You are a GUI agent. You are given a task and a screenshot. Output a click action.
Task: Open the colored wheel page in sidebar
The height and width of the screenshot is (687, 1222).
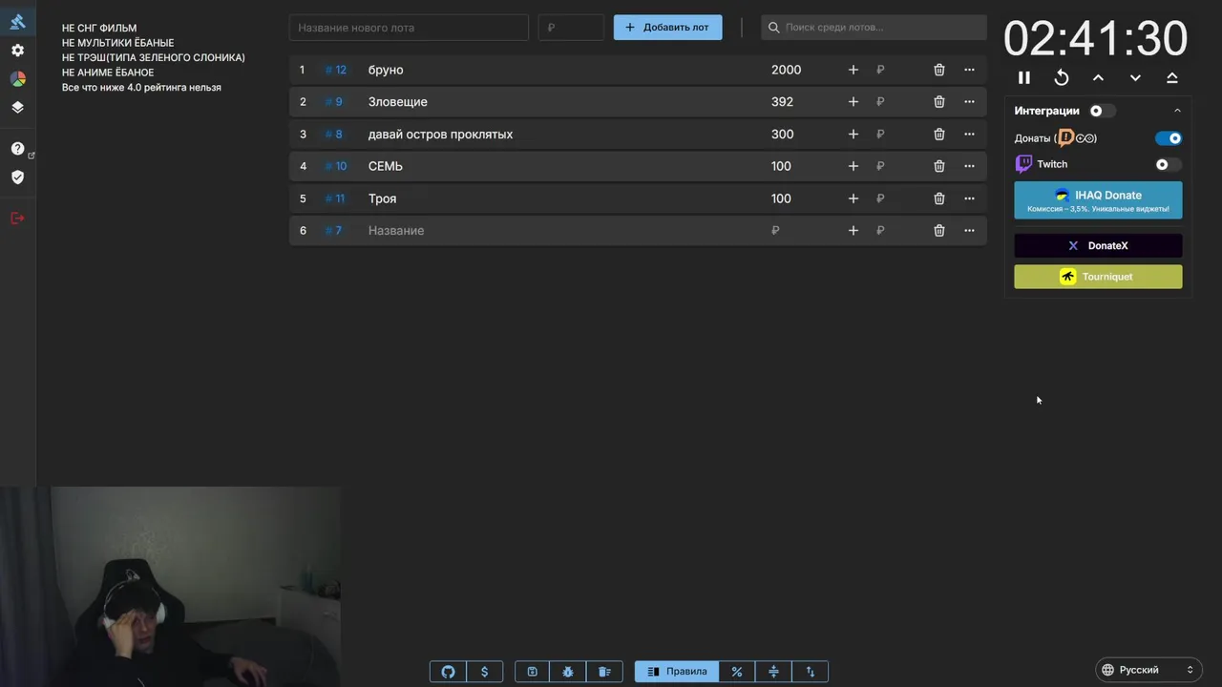(17, 79)
